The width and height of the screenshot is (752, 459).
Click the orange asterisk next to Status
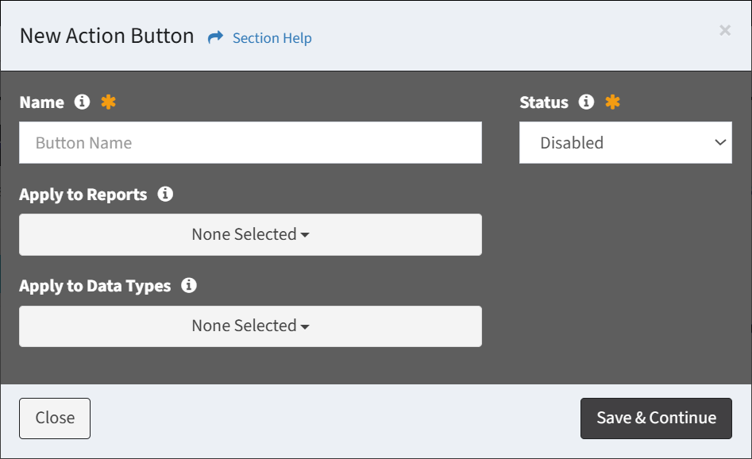tap(612, 102)
